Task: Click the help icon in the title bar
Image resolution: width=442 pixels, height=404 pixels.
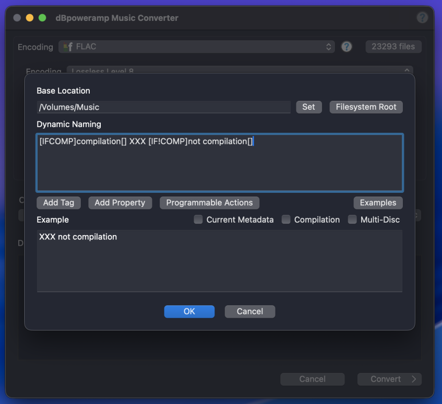Action: click(422, 18)
